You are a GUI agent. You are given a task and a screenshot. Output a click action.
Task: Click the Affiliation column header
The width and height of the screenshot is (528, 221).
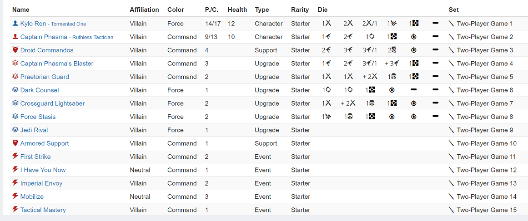point(144,10)
